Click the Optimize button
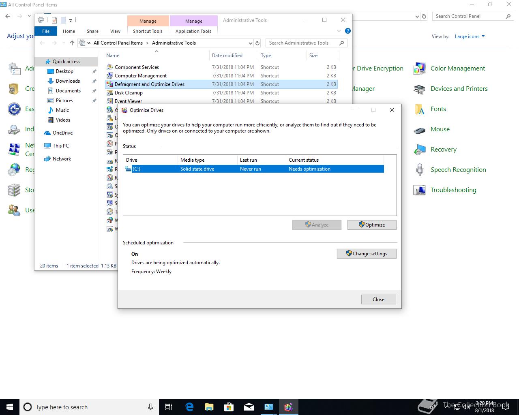This screenshot has height=415, width=519. pos(372,225)
